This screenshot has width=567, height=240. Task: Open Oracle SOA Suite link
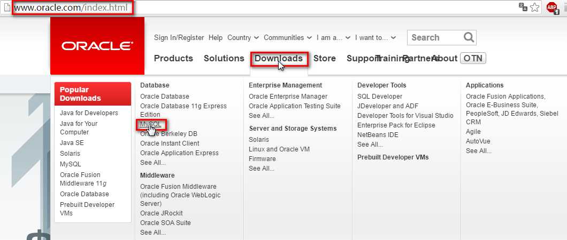coord(165,223)
